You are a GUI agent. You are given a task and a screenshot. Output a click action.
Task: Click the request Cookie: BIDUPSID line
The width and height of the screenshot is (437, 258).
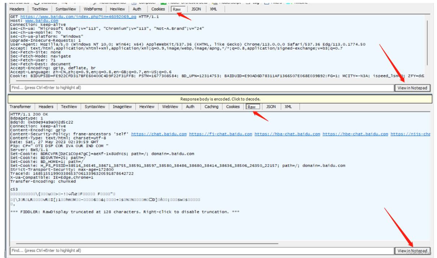click(x=218, y=76)
